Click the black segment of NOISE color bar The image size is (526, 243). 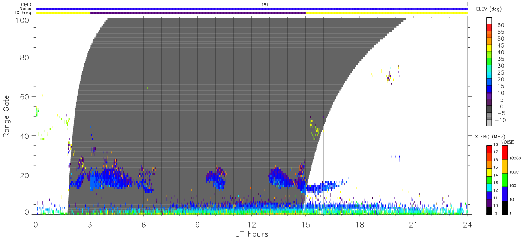[505, 207]
